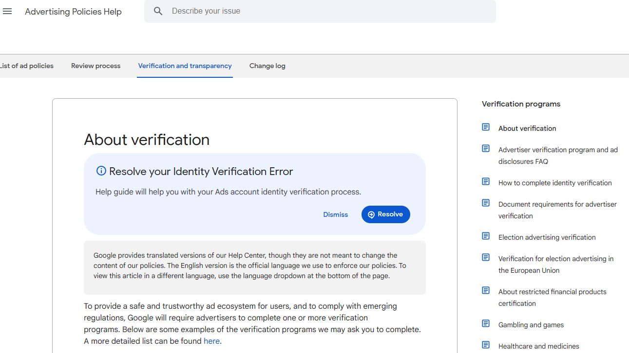Image resolution: width=629 pixels, height=353 pixels.
Task: Click Advertising Policies Help title
Action: pos(73,12)
